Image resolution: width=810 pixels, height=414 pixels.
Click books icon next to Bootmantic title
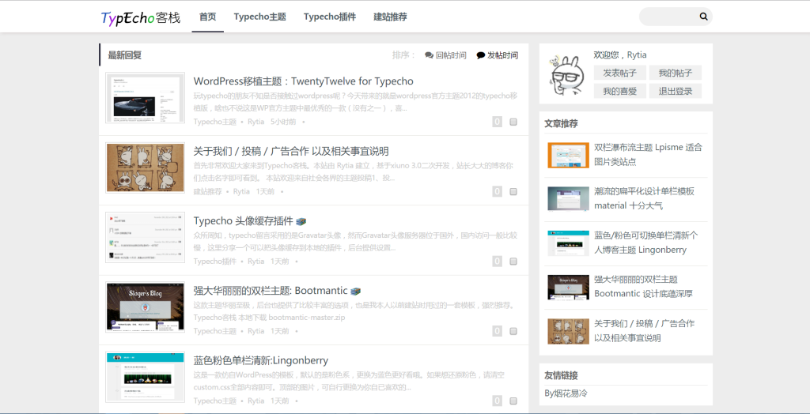click(x=355, y=291)
